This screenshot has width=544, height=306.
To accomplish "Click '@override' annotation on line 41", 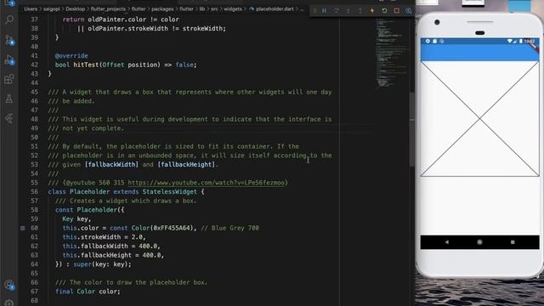I will 71,55.
